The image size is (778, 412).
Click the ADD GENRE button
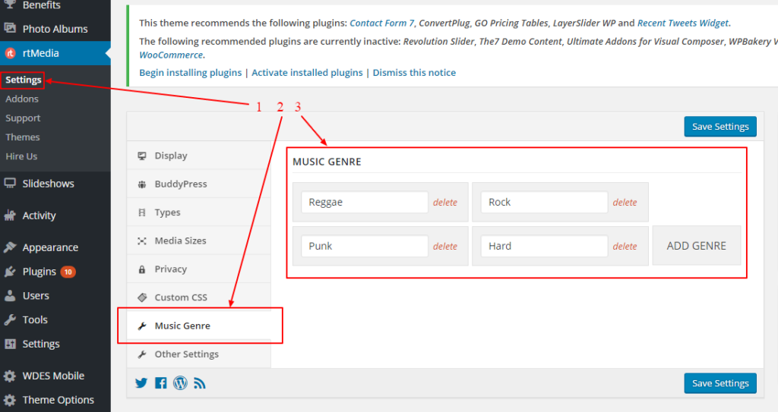click(x=696, y=246)
